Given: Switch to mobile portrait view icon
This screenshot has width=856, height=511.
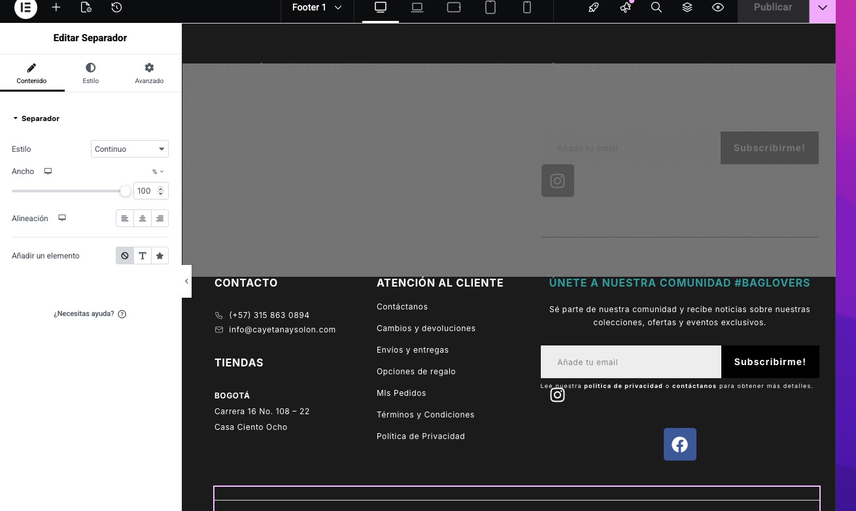Looking at the screenshot, I should [527, 8].
